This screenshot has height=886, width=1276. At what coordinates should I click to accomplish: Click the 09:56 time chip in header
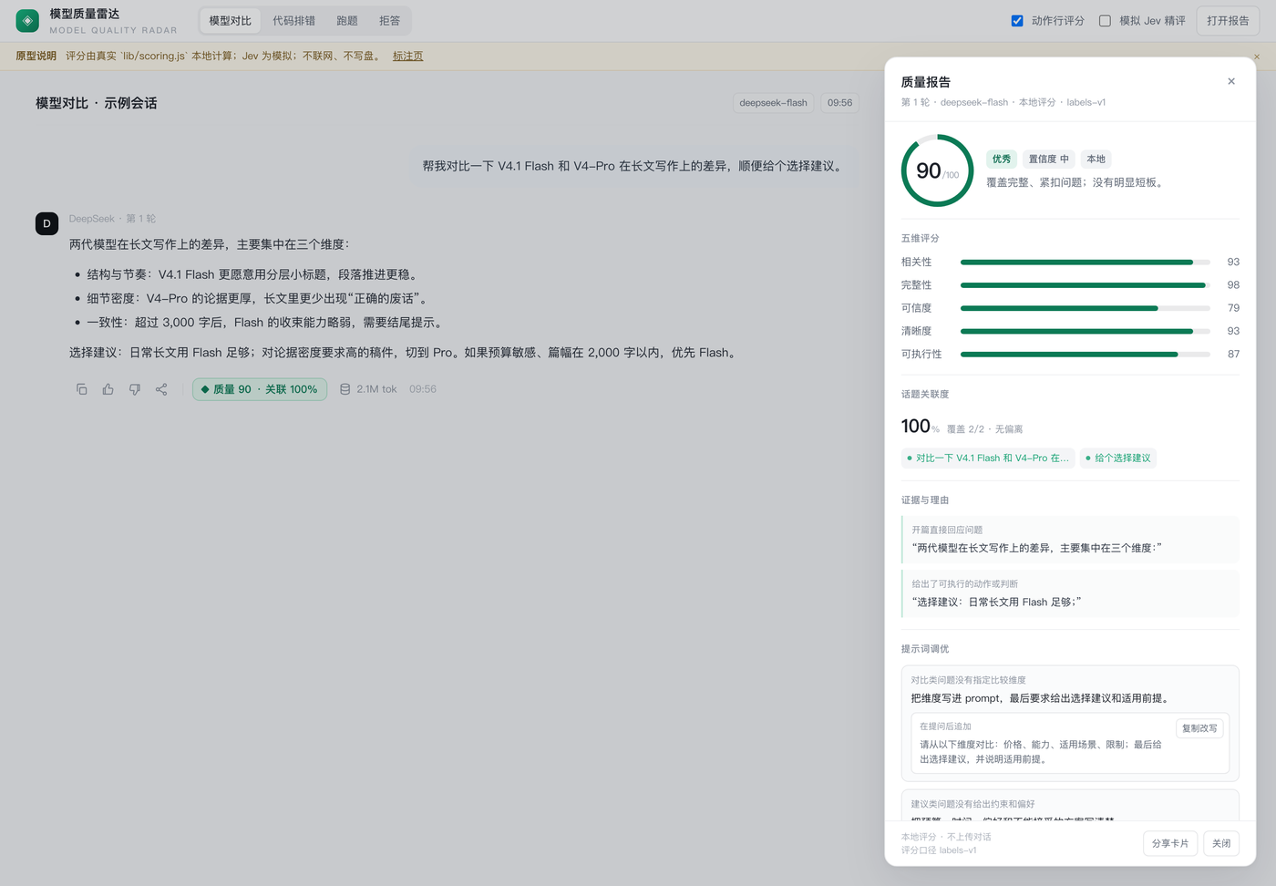click(840, 103)
